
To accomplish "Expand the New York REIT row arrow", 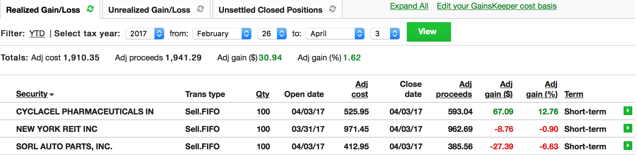I will click(x=628, y=128).
